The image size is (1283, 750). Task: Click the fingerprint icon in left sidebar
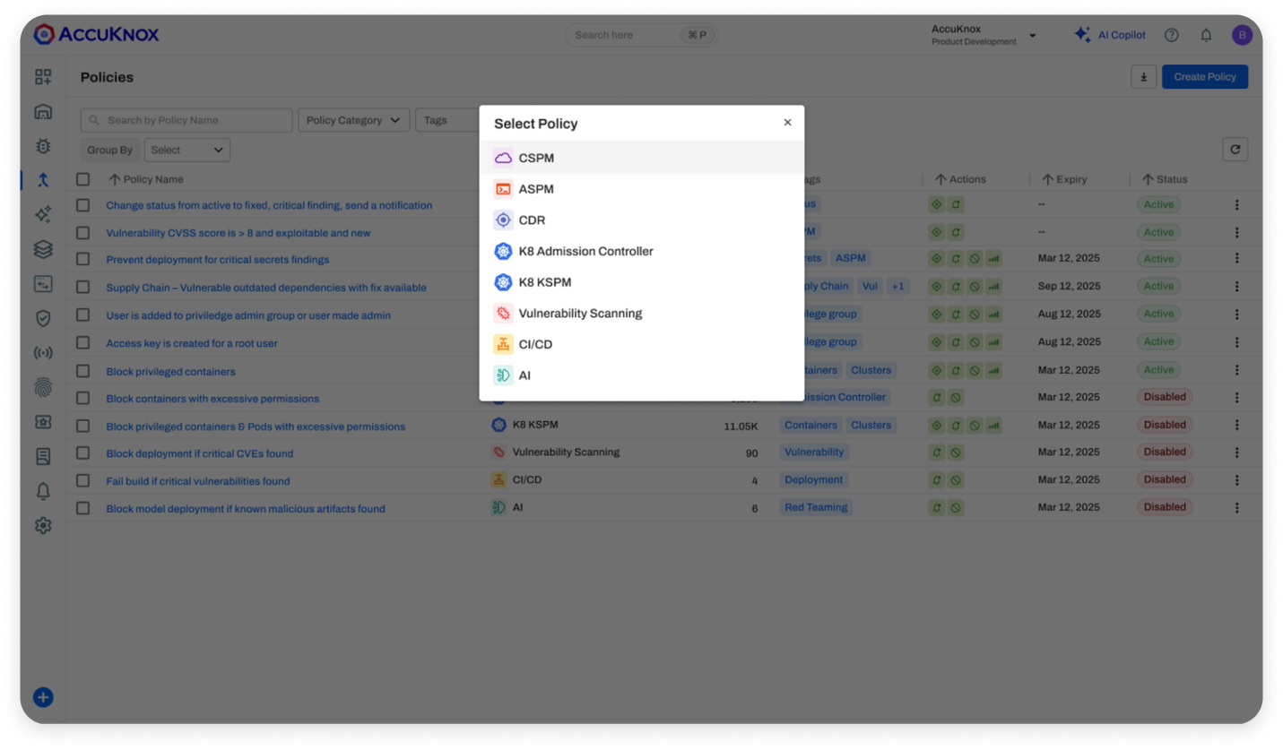[43, 387]
